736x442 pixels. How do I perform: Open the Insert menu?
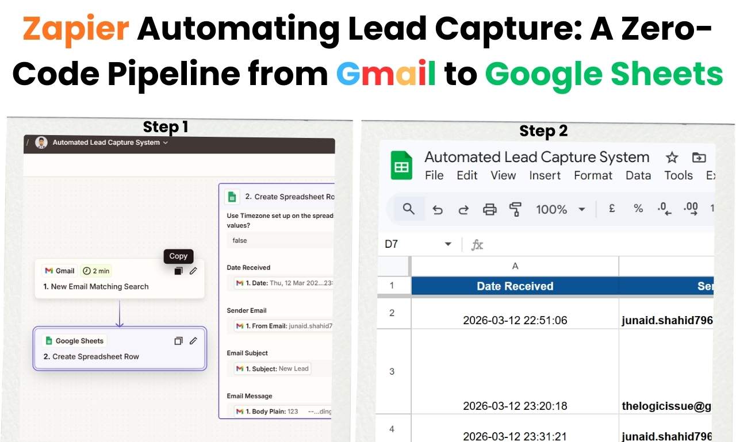pos(545,175)
